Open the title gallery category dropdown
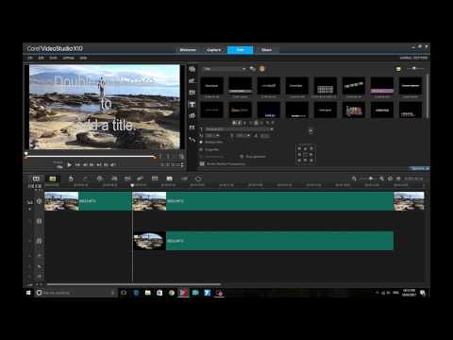The height and width of the screenshot is (340, 453). point(225,69)
